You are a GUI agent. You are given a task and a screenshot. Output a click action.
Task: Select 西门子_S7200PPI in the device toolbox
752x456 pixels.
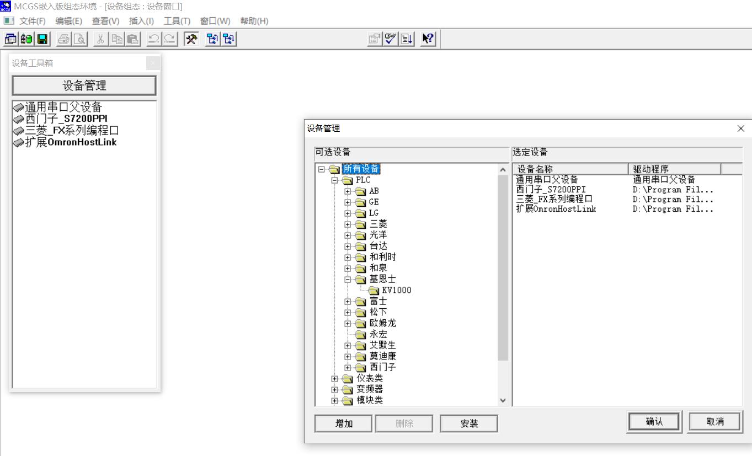(x=66, y=119)
